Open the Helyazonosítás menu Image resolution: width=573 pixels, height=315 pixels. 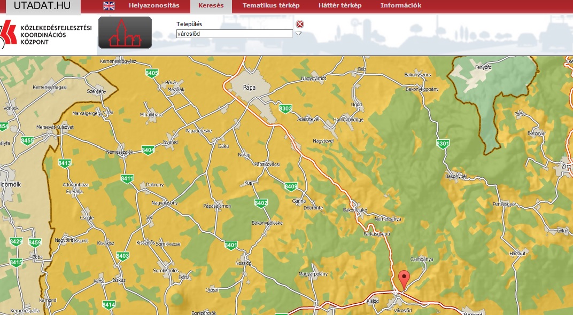pos(154,6)
